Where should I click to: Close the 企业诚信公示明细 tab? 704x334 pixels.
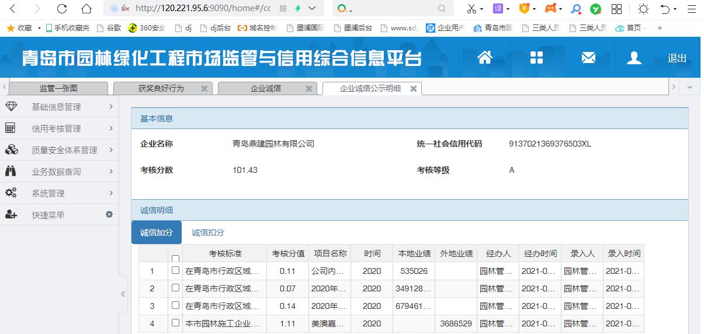click(x=414, y=89)
